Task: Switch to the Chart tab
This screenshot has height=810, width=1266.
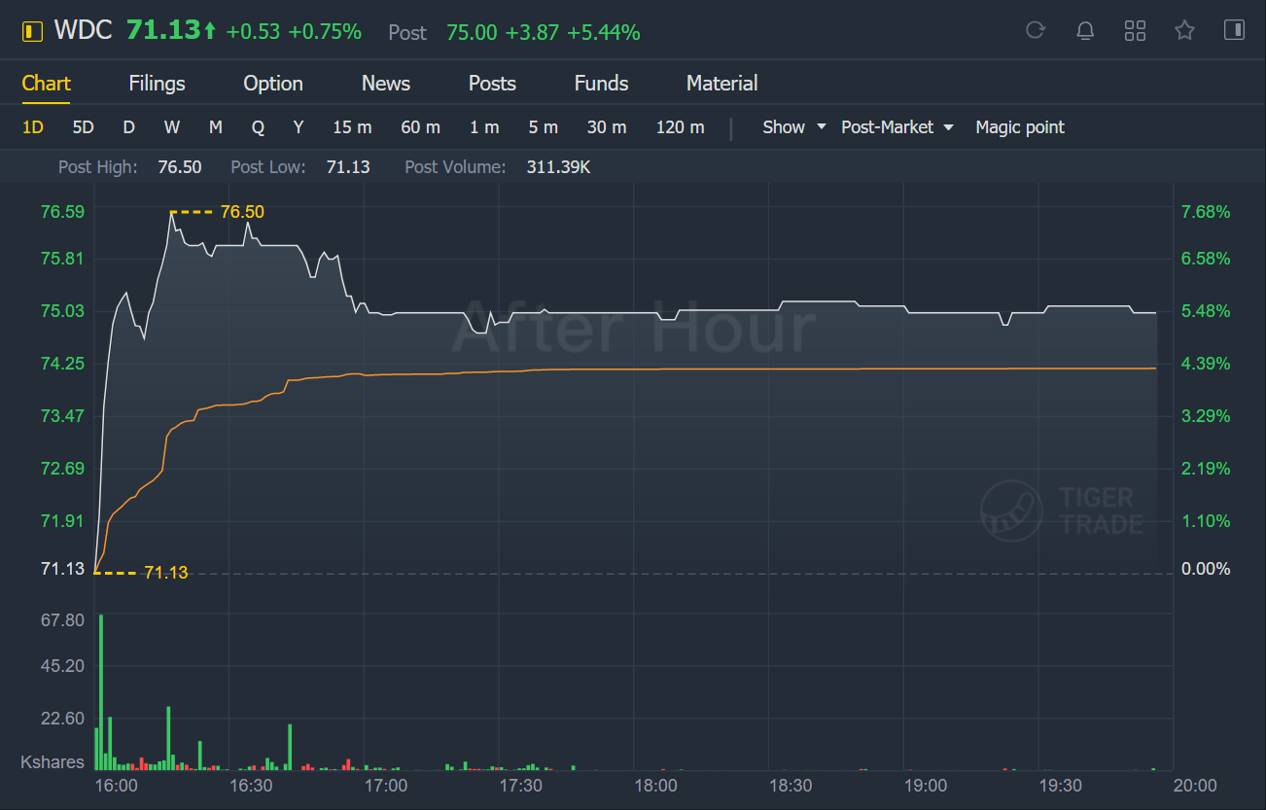Action: click(47, 84)
